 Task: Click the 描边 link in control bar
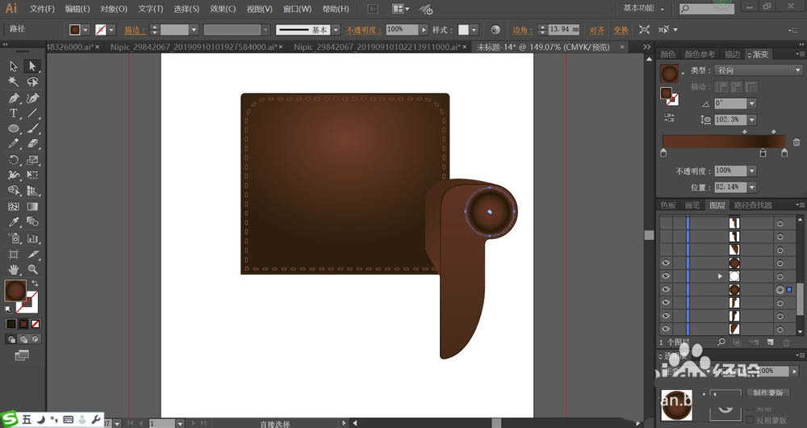coord(134,30)
